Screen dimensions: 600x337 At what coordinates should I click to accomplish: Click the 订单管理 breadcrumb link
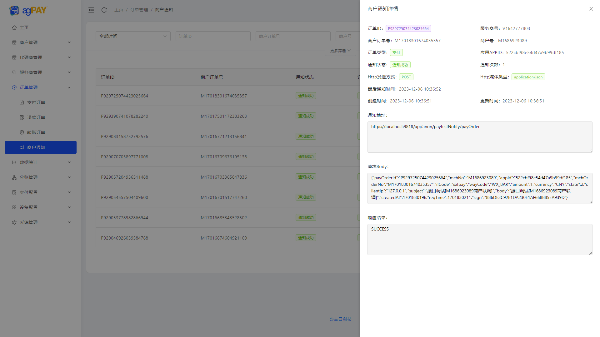139,10
